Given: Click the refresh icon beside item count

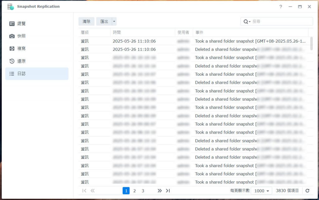Looking at the screenshot, I should 307,191.
